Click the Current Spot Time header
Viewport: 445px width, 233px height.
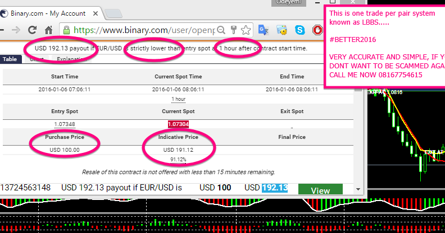point(178,77)
